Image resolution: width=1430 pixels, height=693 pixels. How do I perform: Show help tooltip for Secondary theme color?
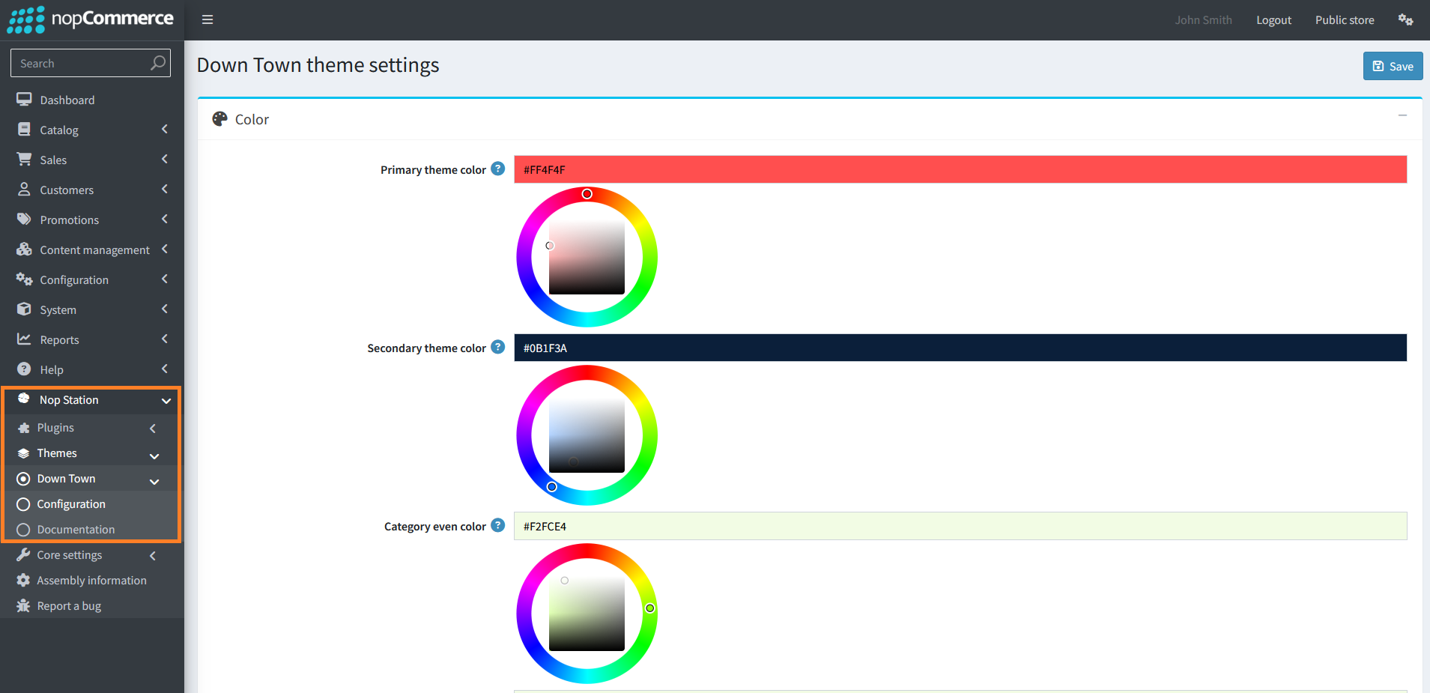point(498,347)
